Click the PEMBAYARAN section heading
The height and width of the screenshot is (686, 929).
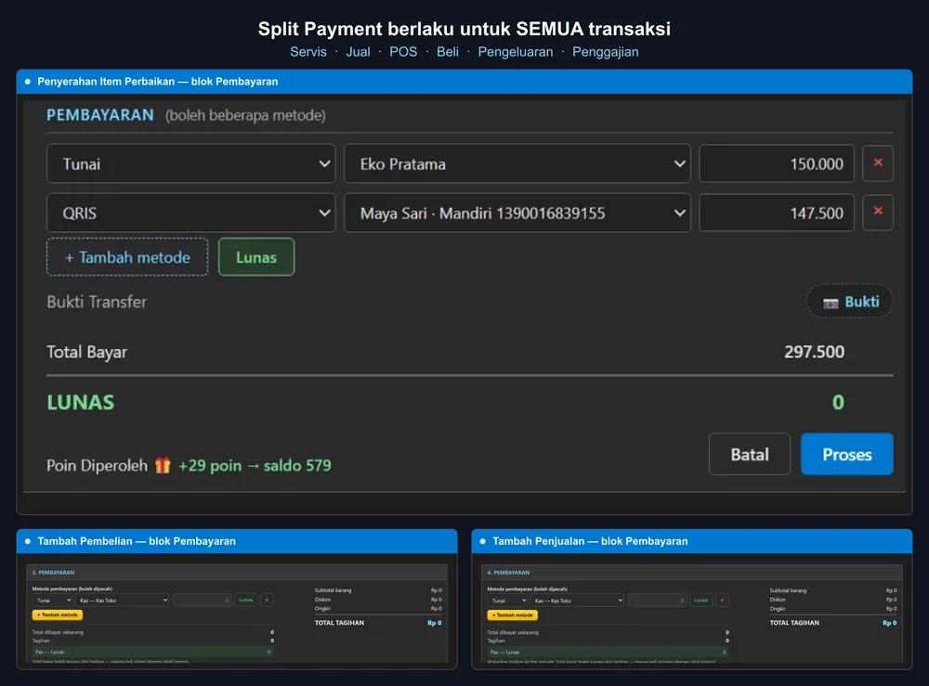(100, 115)
